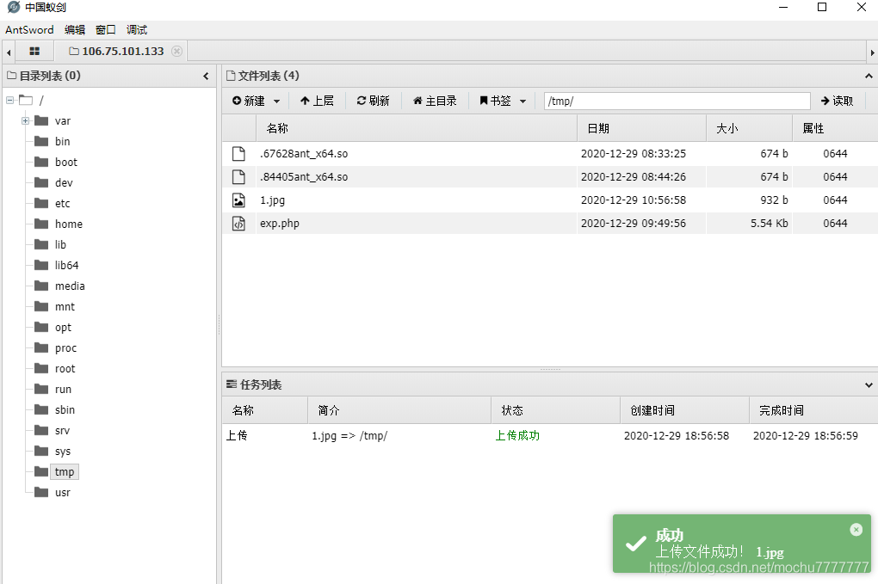Open the 调试 menu
Screen dimensions: 878x584
click(137, 29)
